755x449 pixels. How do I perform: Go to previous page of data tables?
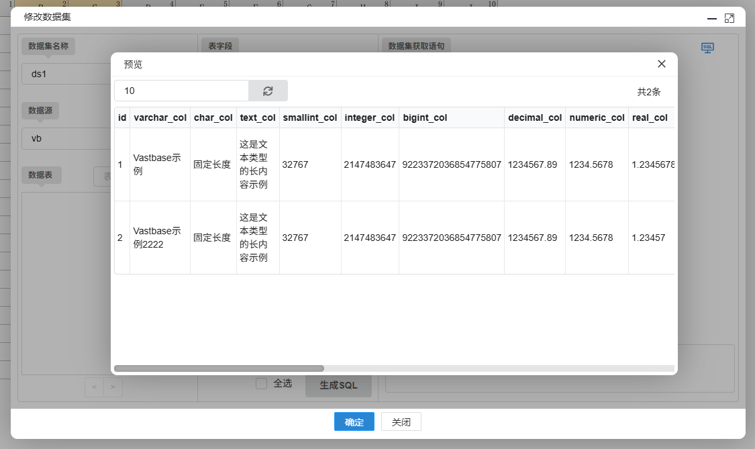94,387
